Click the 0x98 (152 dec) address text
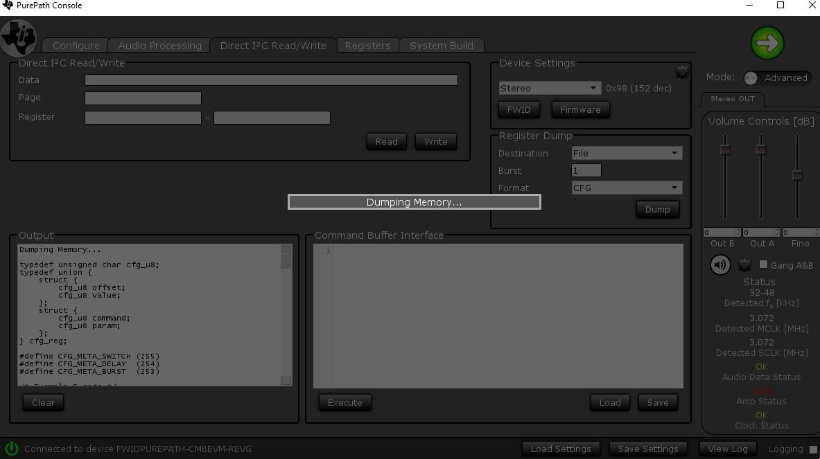This screenshot has width=820, height=459. coord(638,88)
